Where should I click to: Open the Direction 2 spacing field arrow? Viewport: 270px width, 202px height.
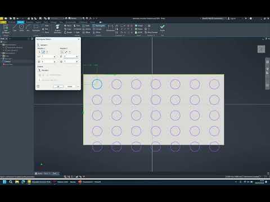click(77, 61)
